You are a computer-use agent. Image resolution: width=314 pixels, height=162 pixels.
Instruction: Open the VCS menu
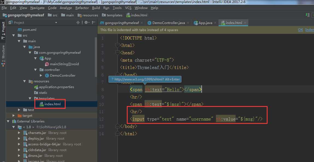click(128, 8)
